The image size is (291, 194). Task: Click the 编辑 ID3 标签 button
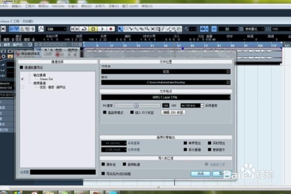[x=173, y=112]
